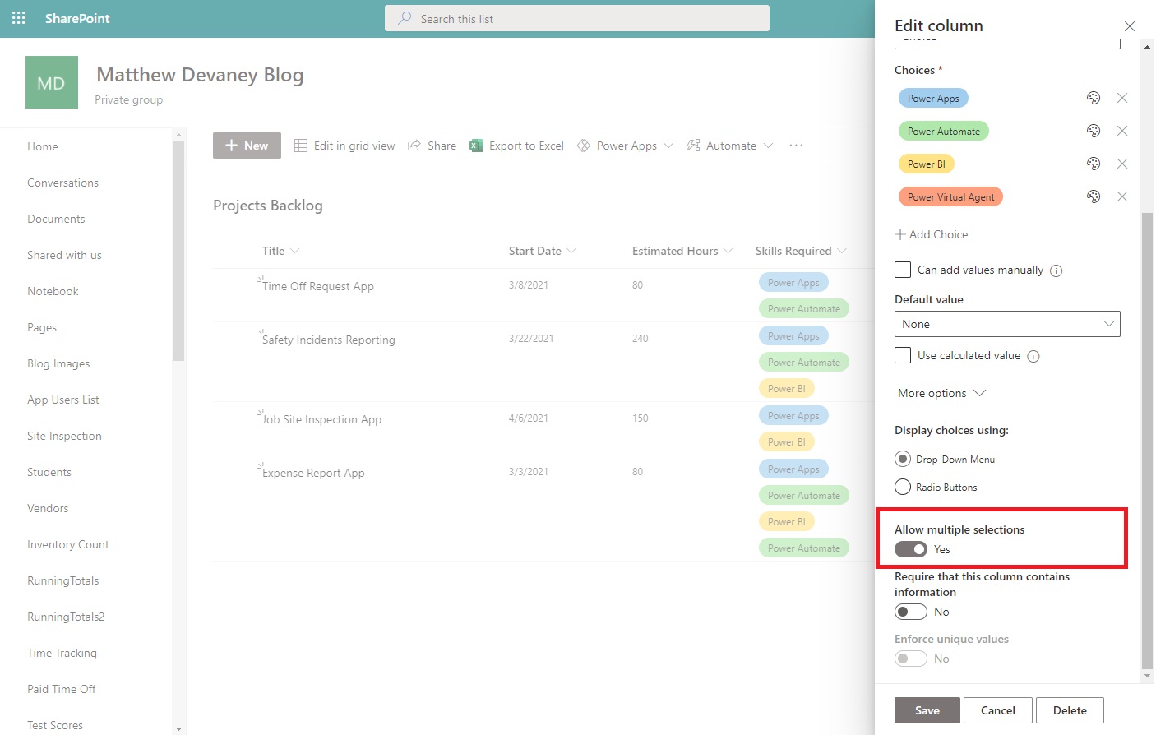The image size is (1156, 735).
Task: Toggle Require that this column contains information
Action: point(910,612)
